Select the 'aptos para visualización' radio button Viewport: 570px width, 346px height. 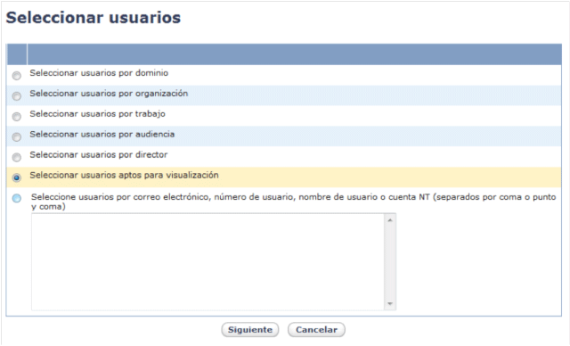click(x=17, y=177)
